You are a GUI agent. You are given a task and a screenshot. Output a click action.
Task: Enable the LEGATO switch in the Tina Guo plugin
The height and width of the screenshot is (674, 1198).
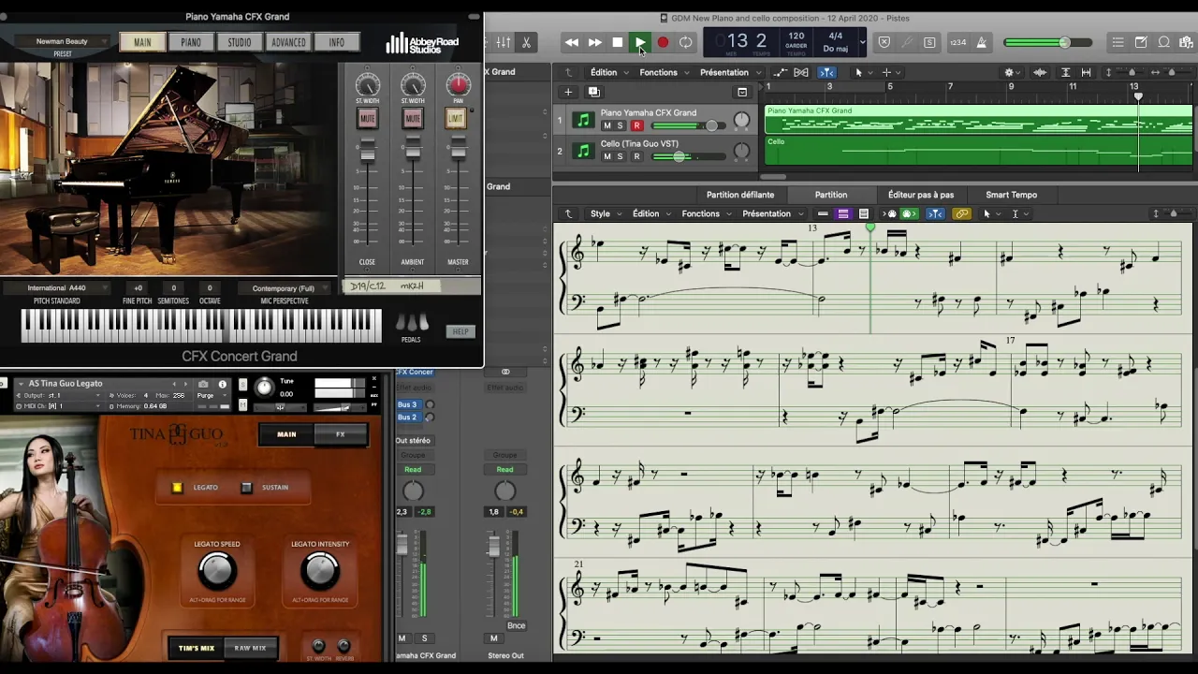[177, 487]
